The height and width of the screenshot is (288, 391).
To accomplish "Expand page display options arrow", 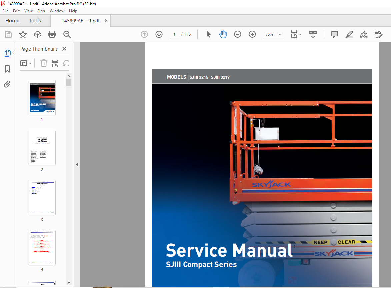I will coord(300,34).
